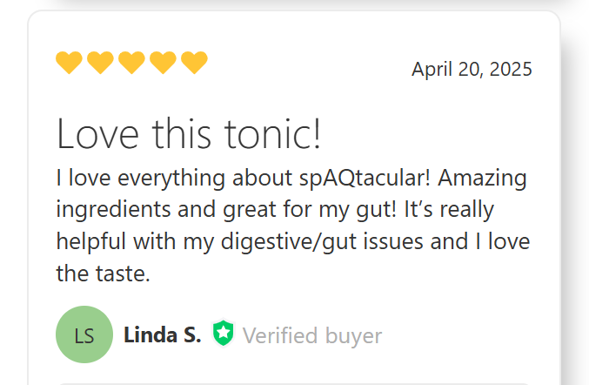Open the LS green circle avatar

84,334
